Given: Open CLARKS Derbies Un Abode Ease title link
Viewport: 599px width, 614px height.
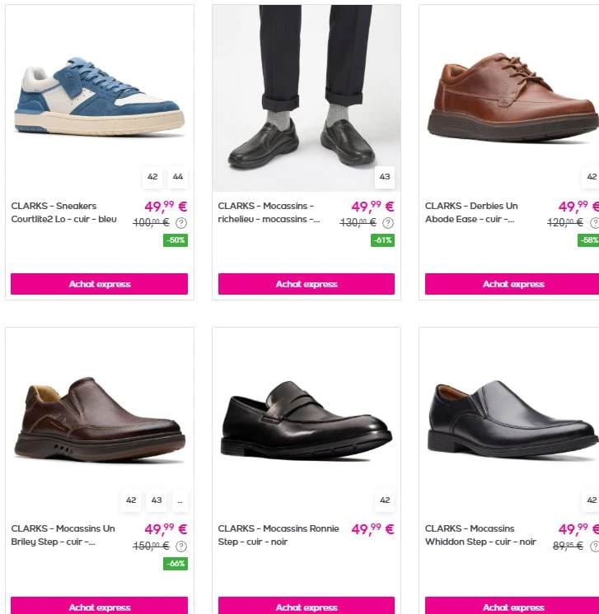Looking at the screenshot, I should pyautogui.click(x=471, y=212).
